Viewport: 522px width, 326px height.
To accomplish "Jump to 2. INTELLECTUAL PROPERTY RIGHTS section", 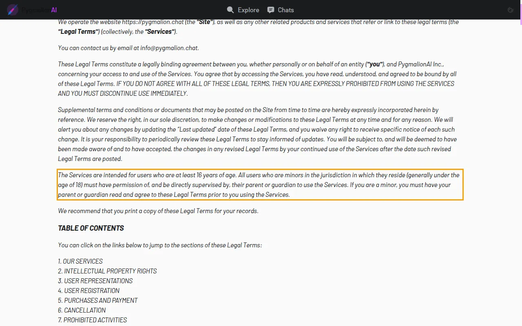I will [107, 271].
